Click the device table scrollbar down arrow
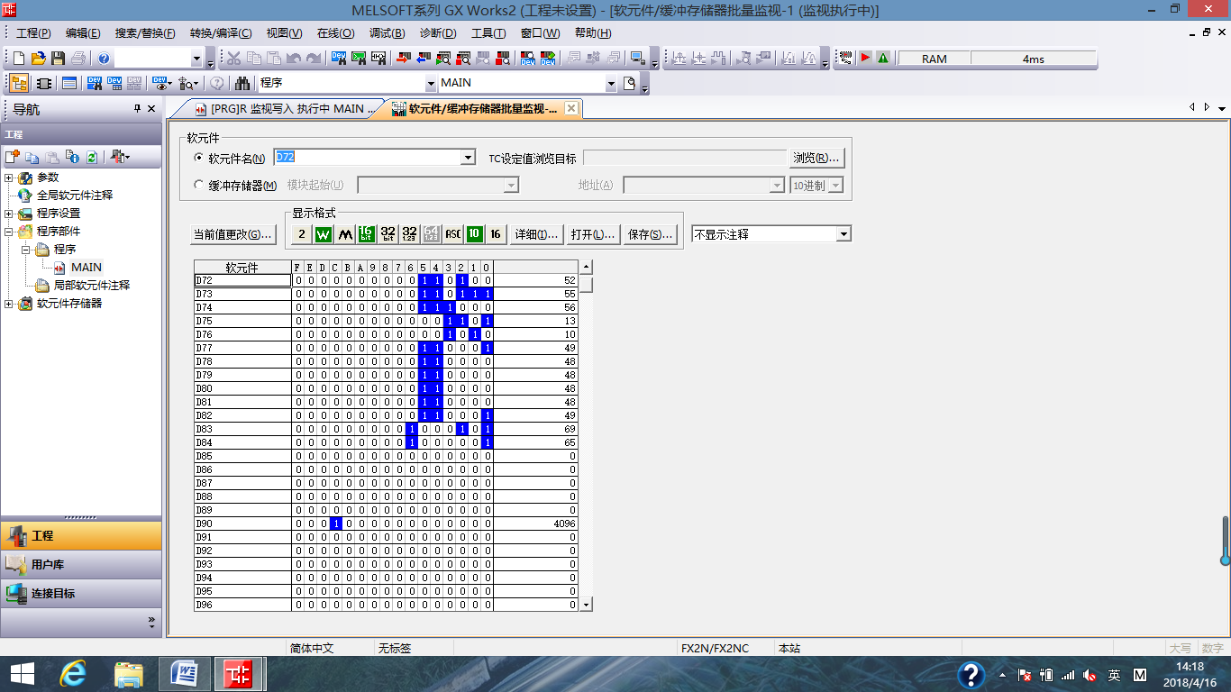Image resolution: width=1231 pixels, height=692 pixels. click(x=586, y=605)
